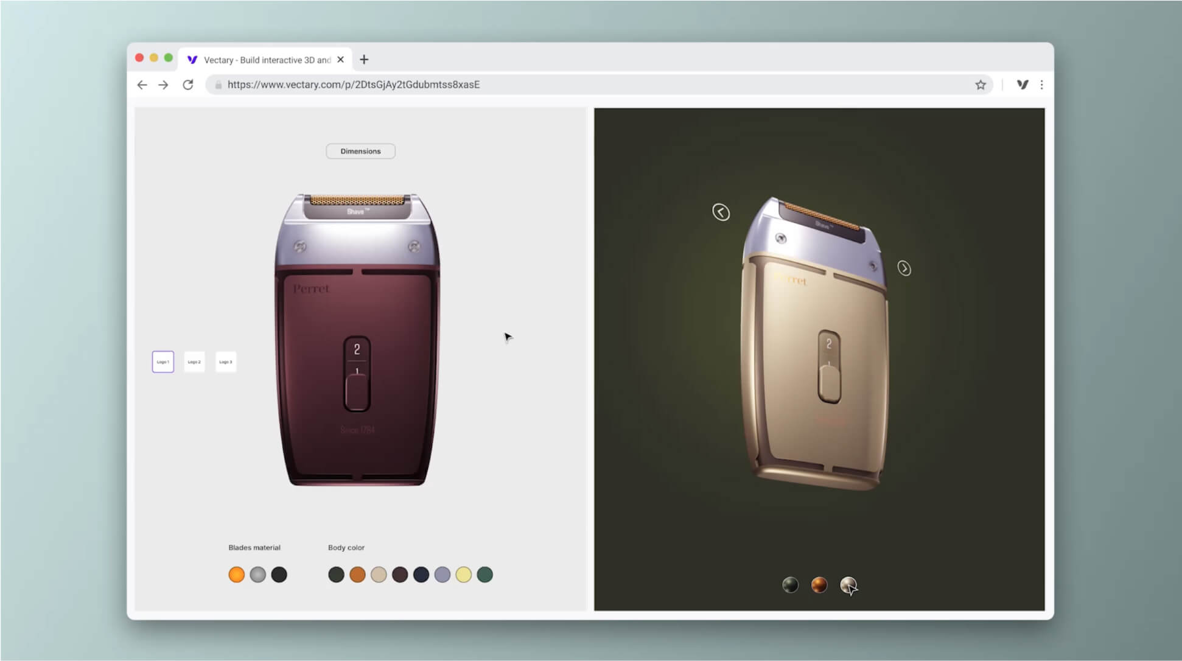Image resolution: width=1182 pixels, height=661 pixels.
Task: Bookmark the page with the star icon
Action: point(980,85)
